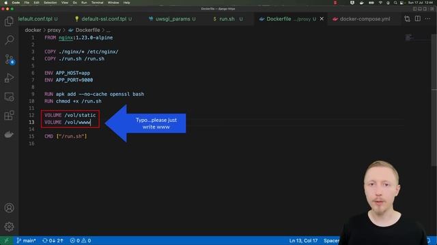Switch to the docker-compose.yml tab
Screen dimensions: 437x245
(x=365, y=19)
